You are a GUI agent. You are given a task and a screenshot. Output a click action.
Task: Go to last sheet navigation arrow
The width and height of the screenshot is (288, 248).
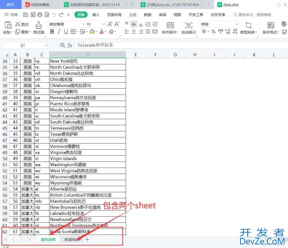[29, 239]
